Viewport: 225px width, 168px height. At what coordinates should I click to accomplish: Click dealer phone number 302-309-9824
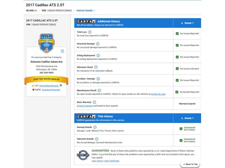pyautogui.click(x=46, y=73)
